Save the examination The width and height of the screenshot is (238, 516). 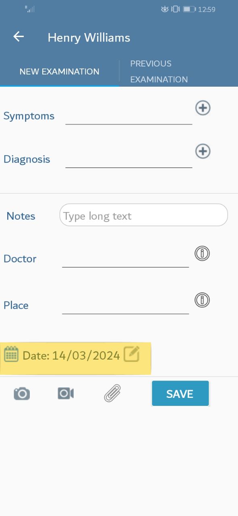point(180,393)
